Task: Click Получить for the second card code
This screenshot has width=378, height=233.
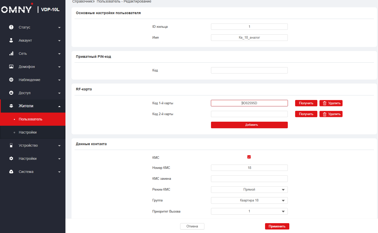Action: 306,114
